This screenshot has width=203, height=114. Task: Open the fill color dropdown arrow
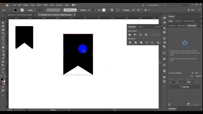pyautogui.click(x=18, y=10)
